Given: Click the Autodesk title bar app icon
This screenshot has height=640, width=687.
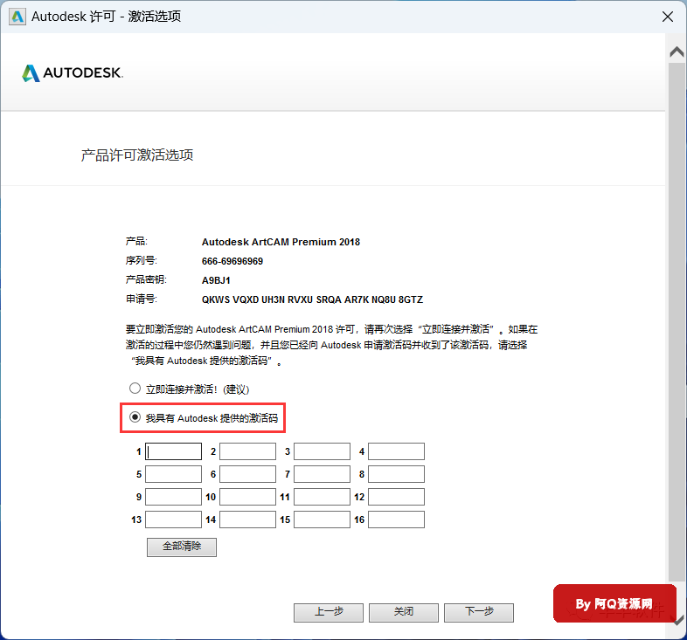Looking at the screenshot, I should (x=17, y=17).
